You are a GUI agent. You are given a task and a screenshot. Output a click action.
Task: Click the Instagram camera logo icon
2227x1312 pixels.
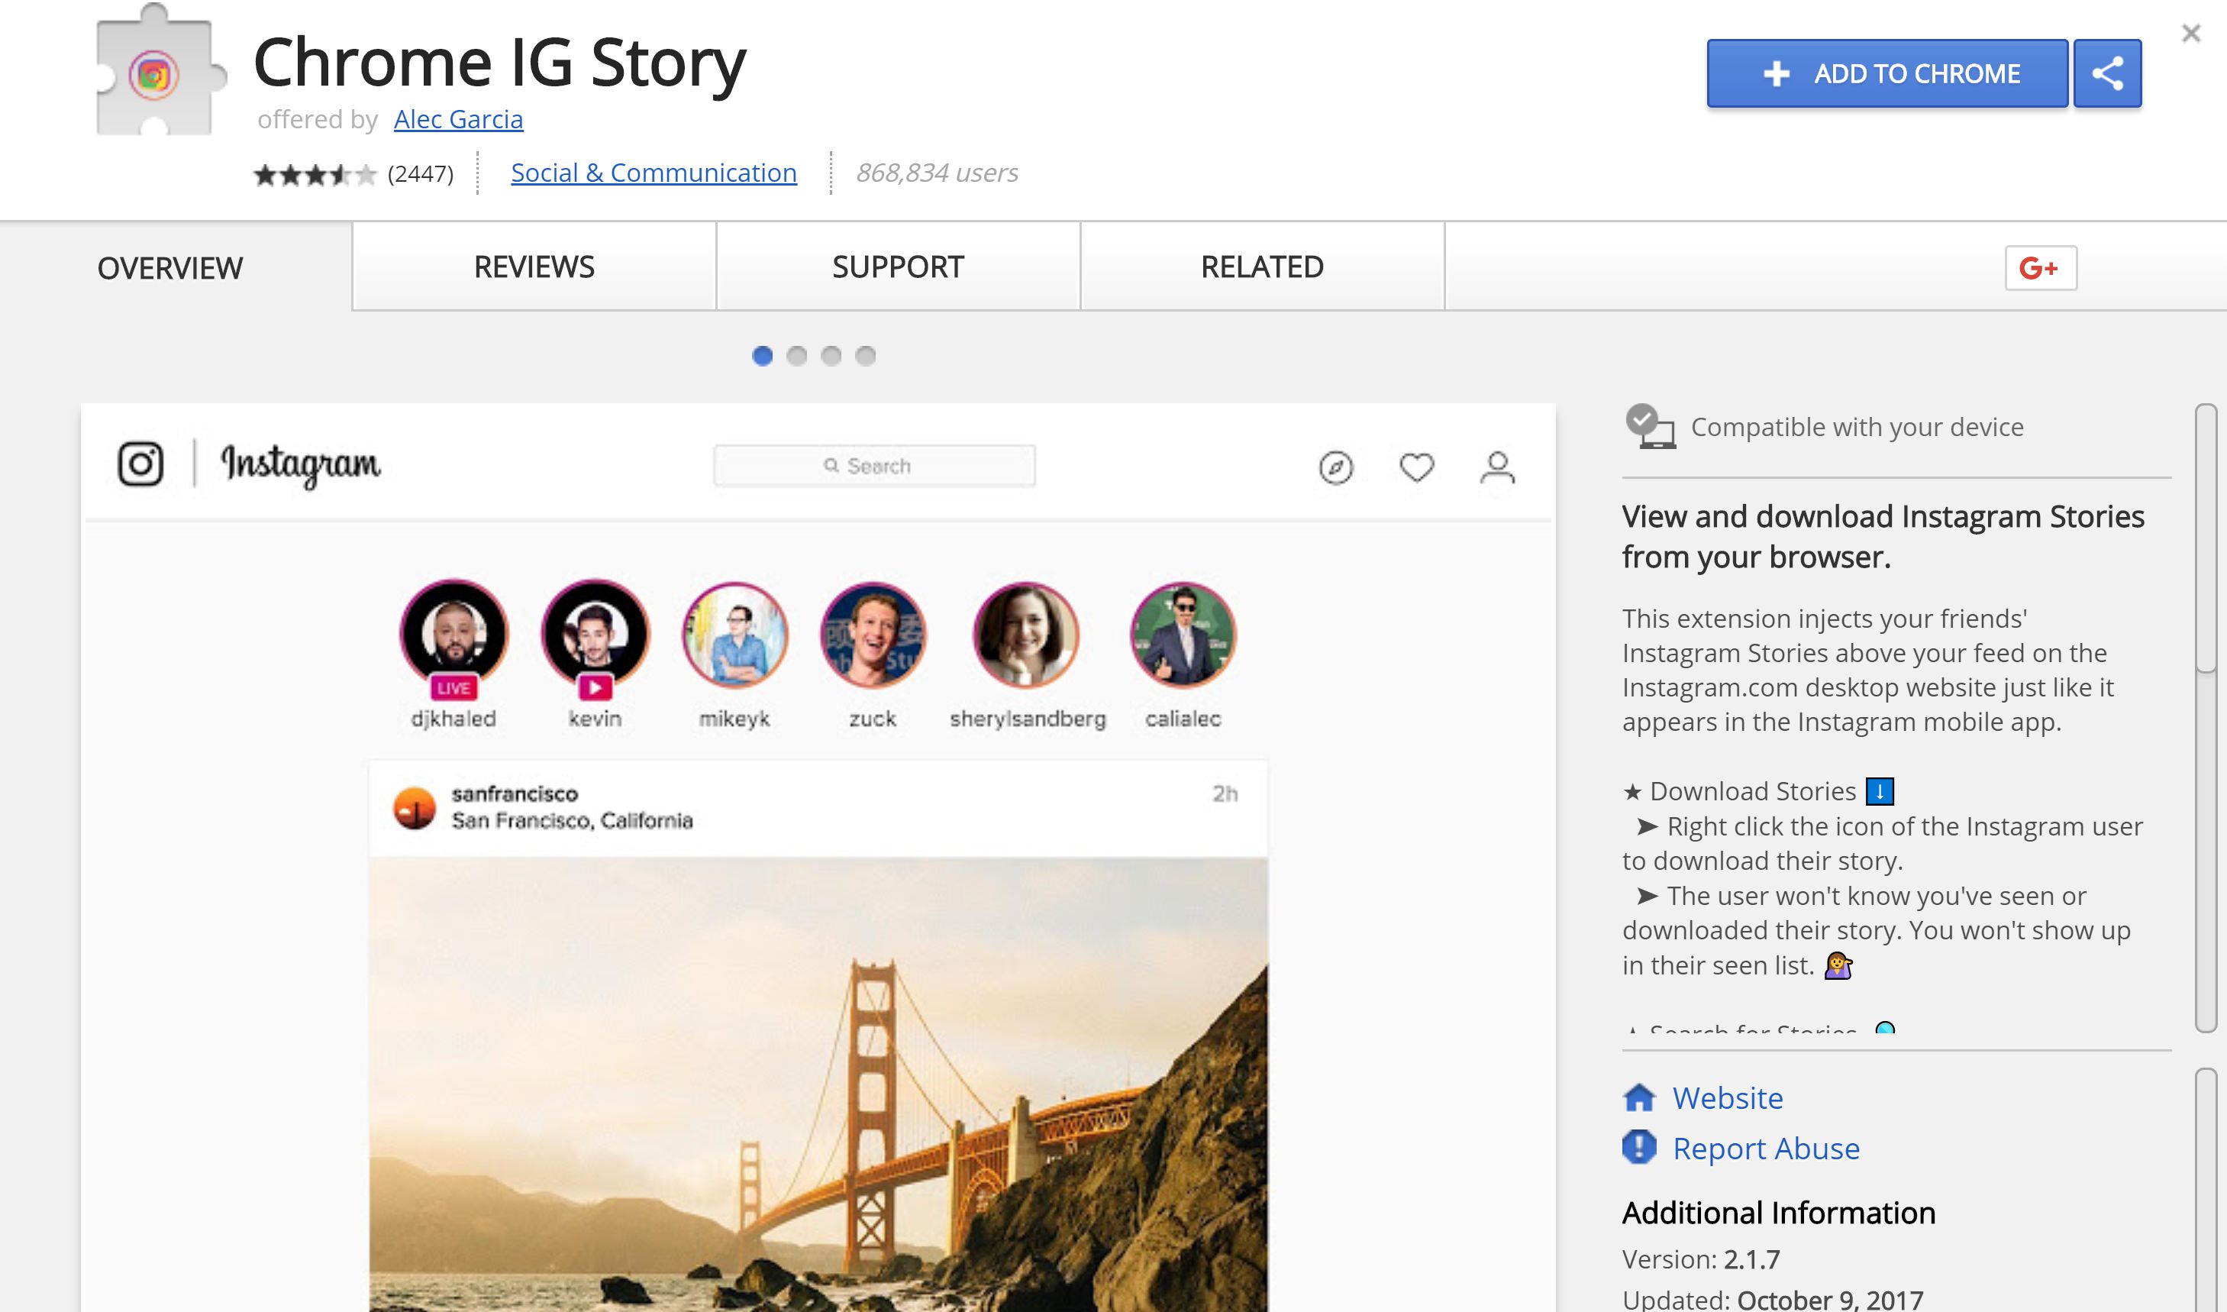[140, 464]
